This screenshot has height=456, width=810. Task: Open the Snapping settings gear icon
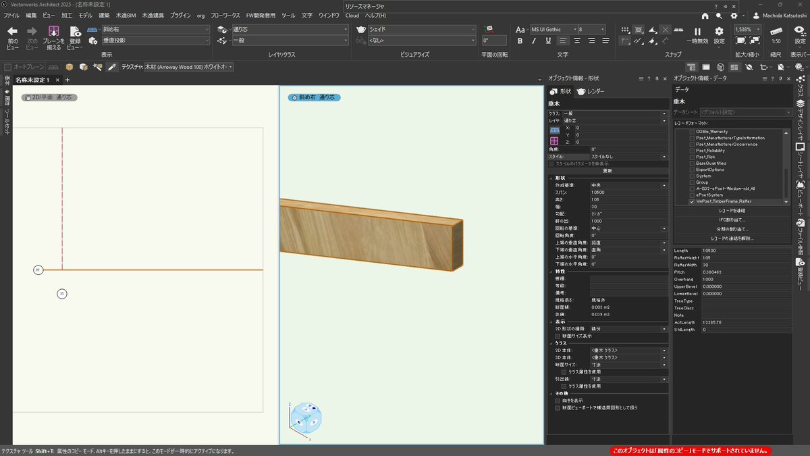[718, 30]
